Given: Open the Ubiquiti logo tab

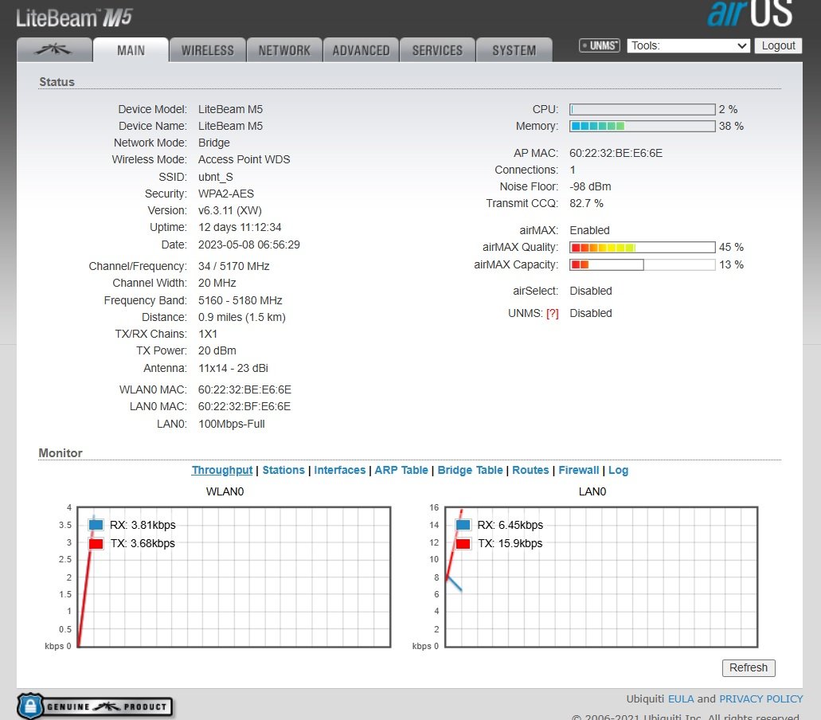Looking at the screenshot, I should [54, 50].
